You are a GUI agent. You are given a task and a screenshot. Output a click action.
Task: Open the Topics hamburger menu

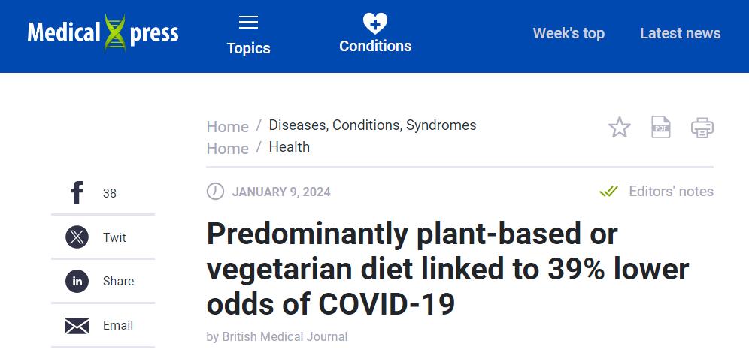point(248,23)
